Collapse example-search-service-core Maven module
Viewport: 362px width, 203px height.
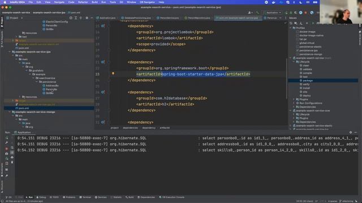click(x=290, y=111)
